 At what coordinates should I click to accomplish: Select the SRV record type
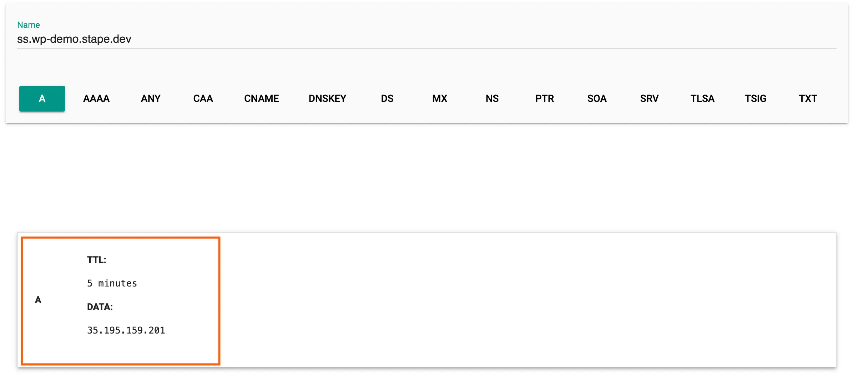[x=650, y=99]
